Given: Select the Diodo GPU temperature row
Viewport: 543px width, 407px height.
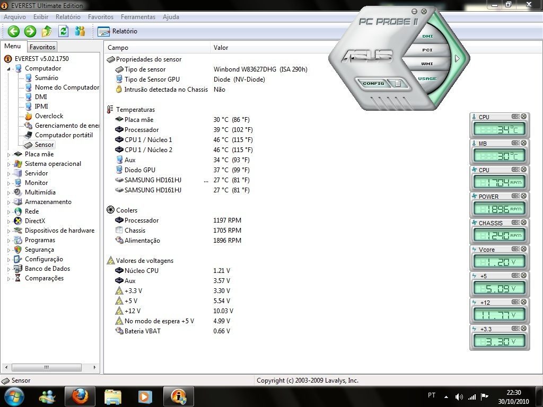Looking at the screenshot, I should coord(182,170).
